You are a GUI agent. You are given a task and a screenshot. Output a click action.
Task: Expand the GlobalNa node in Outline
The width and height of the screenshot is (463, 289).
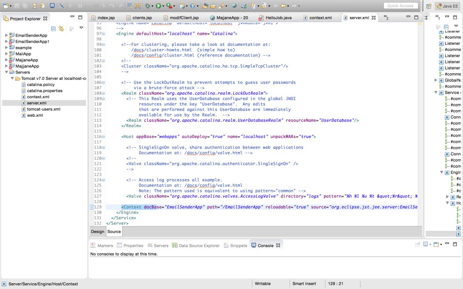(x=436, y=80)
